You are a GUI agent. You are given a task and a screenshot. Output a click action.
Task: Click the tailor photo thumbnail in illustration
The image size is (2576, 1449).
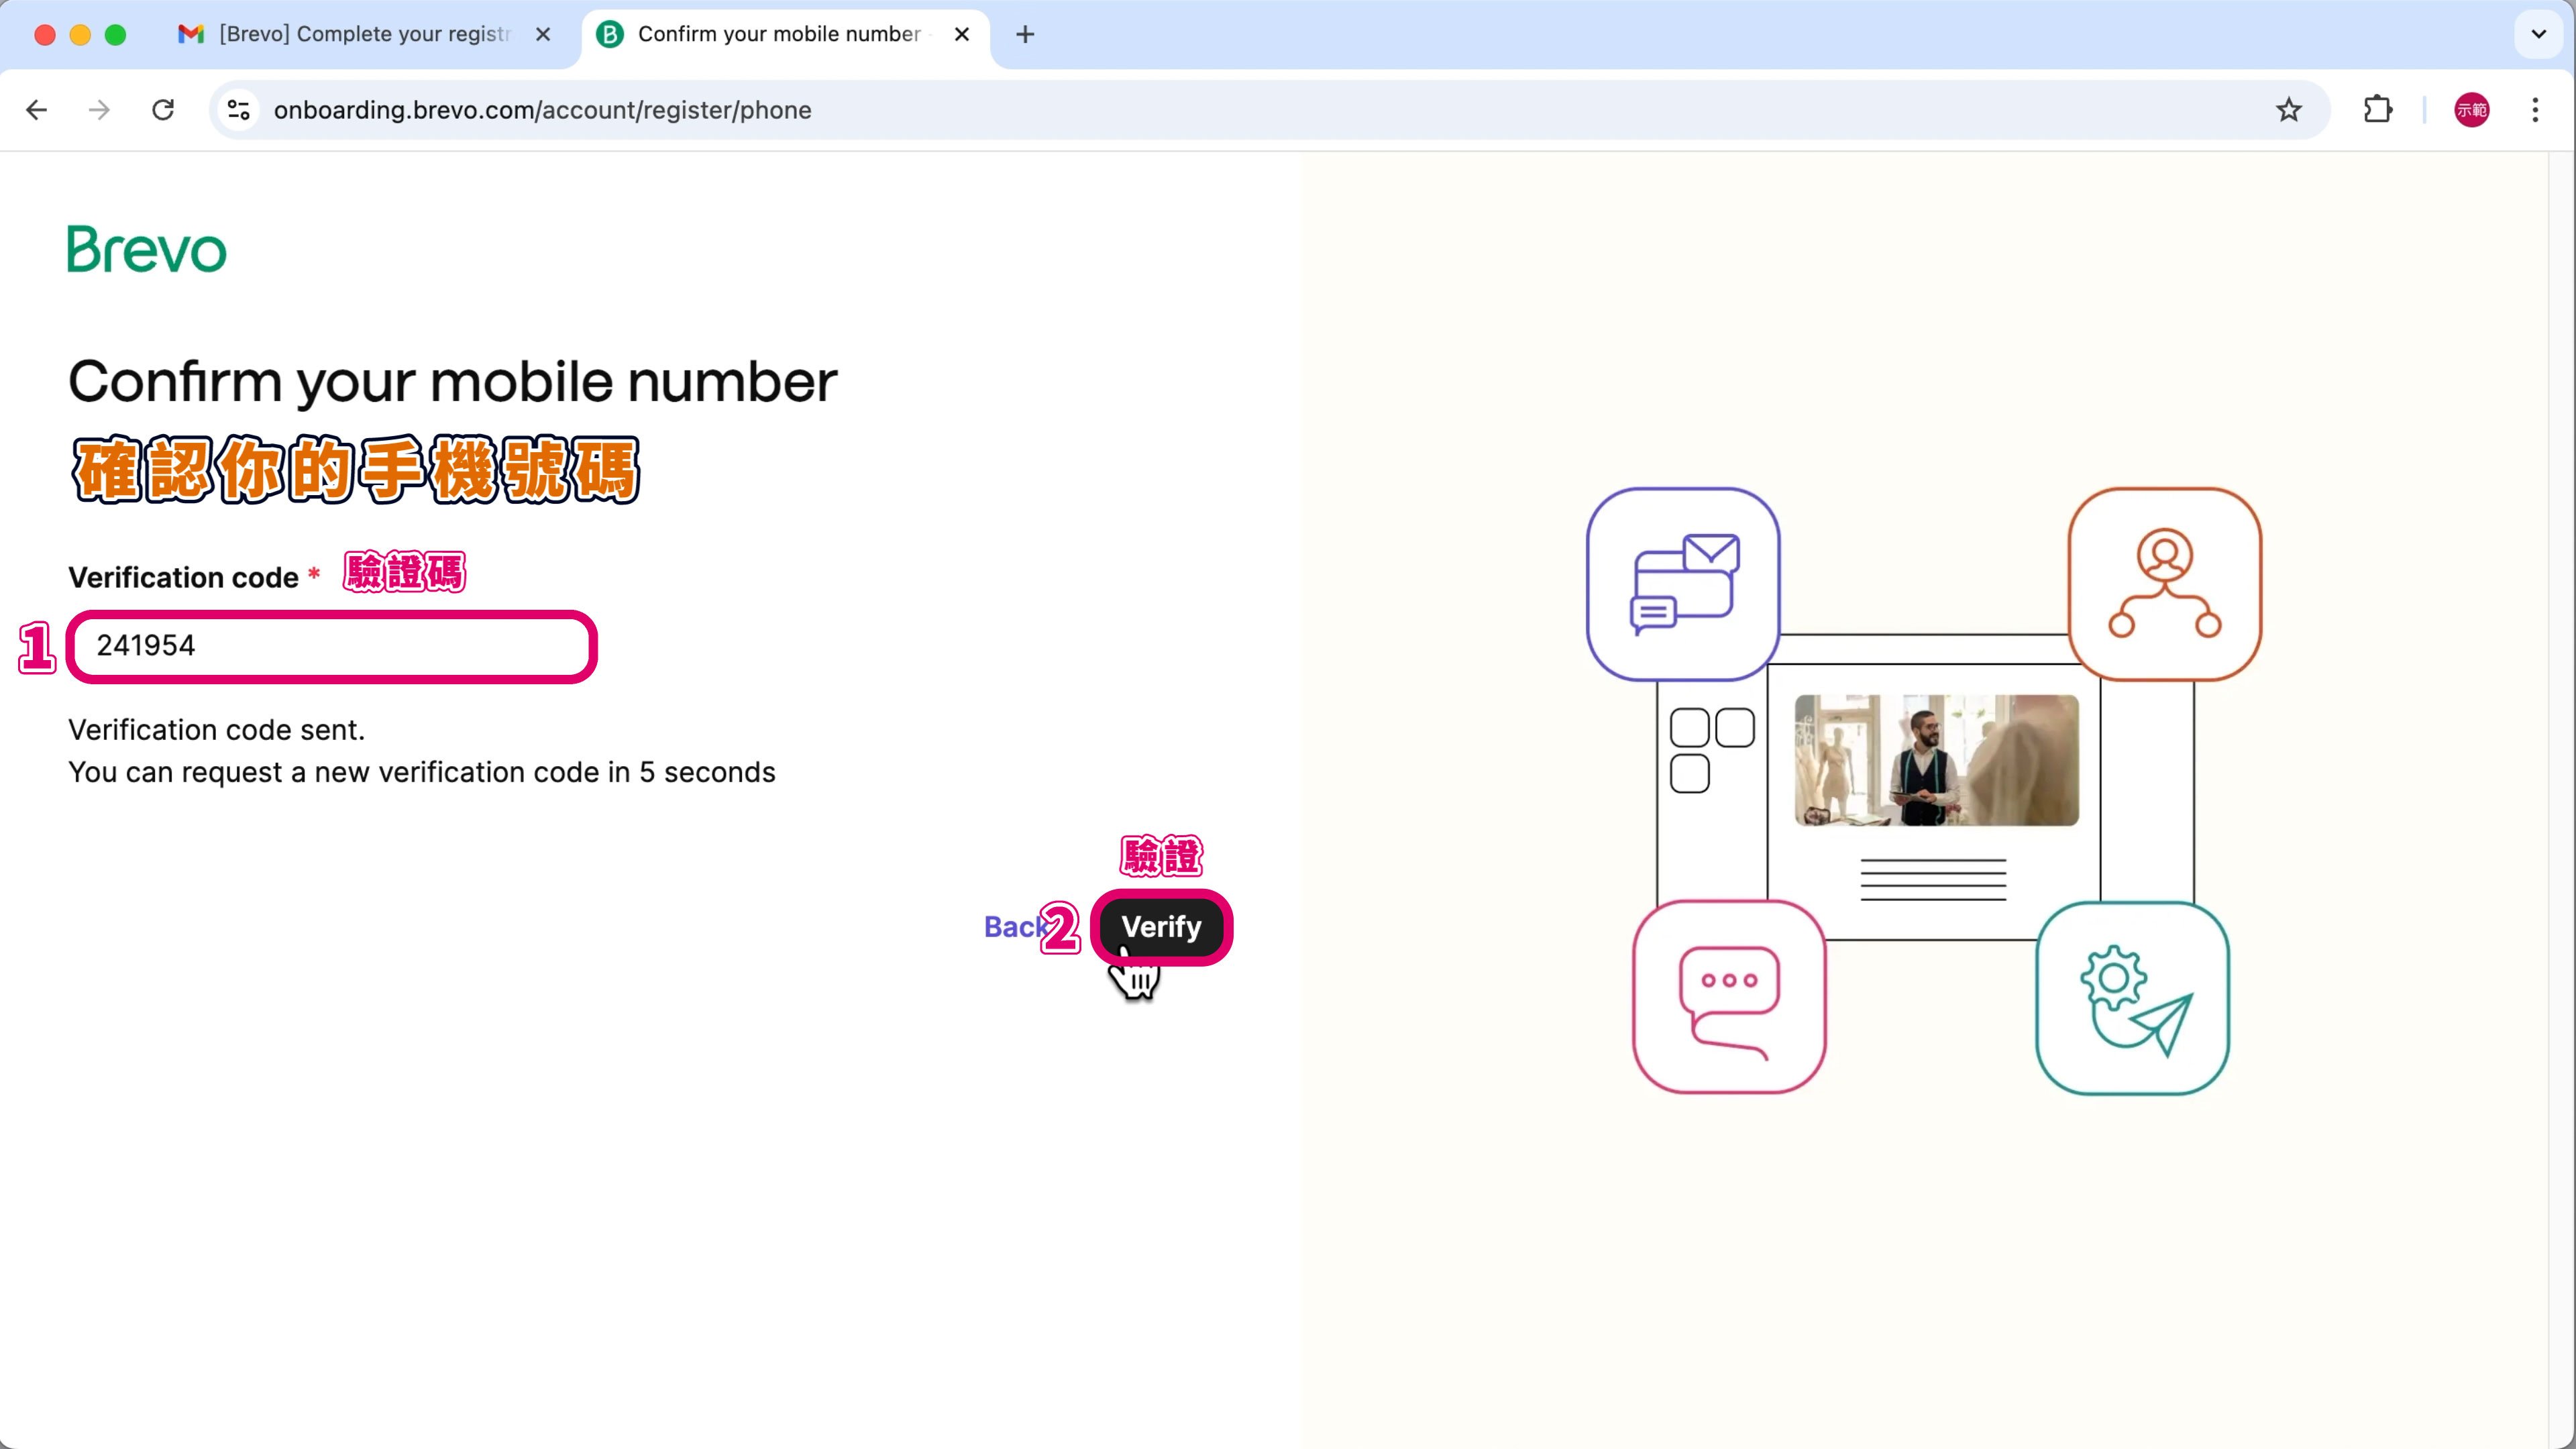(x=1936, y=760)
